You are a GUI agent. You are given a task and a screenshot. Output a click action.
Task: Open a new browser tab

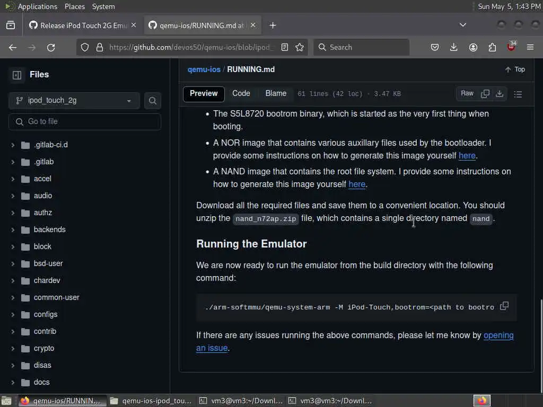[273, 25]
